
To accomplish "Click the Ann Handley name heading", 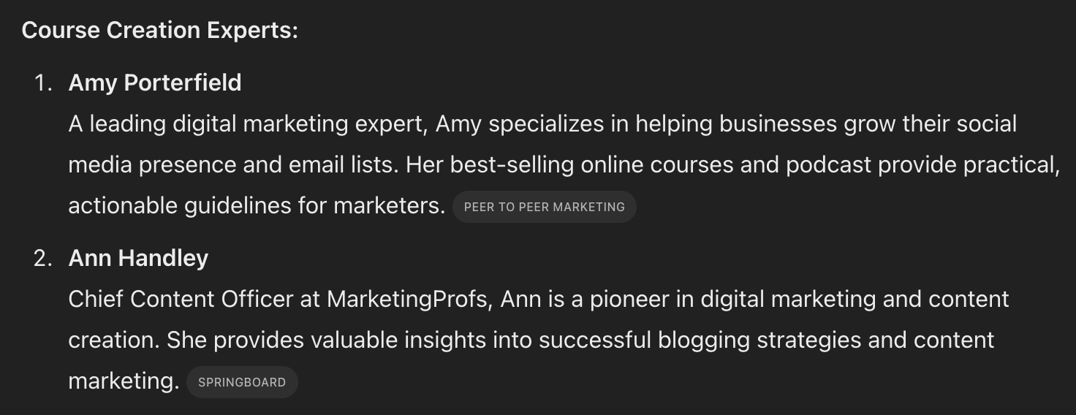I will pyautogui.click(x=138, y=258).
